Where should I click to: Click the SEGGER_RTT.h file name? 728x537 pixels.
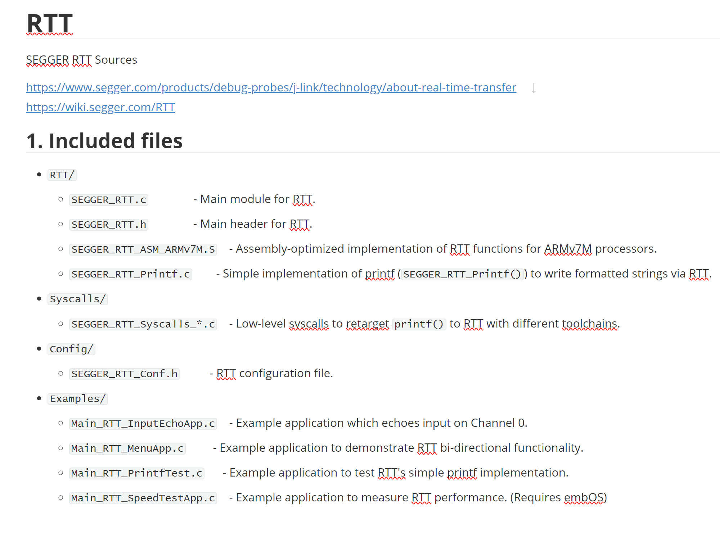coord(109,225)
